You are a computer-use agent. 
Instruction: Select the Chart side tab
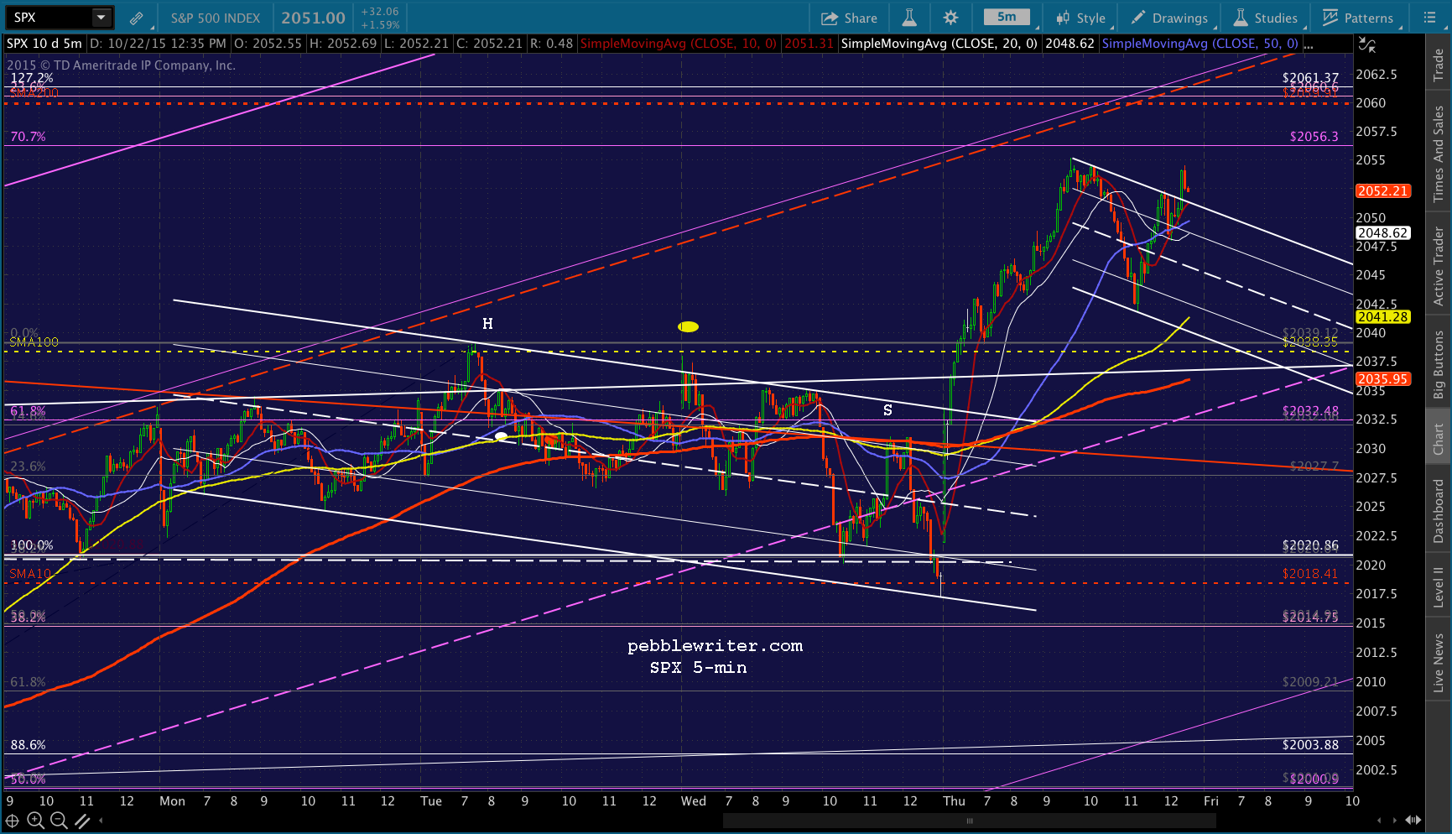(x=1439, y=438)
